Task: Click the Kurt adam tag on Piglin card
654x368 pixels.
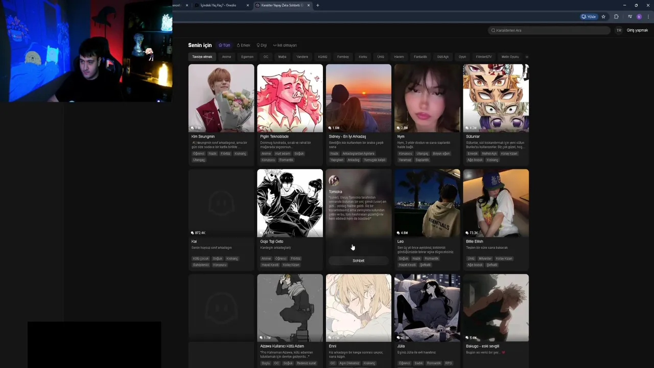Action: pos(283,153)
